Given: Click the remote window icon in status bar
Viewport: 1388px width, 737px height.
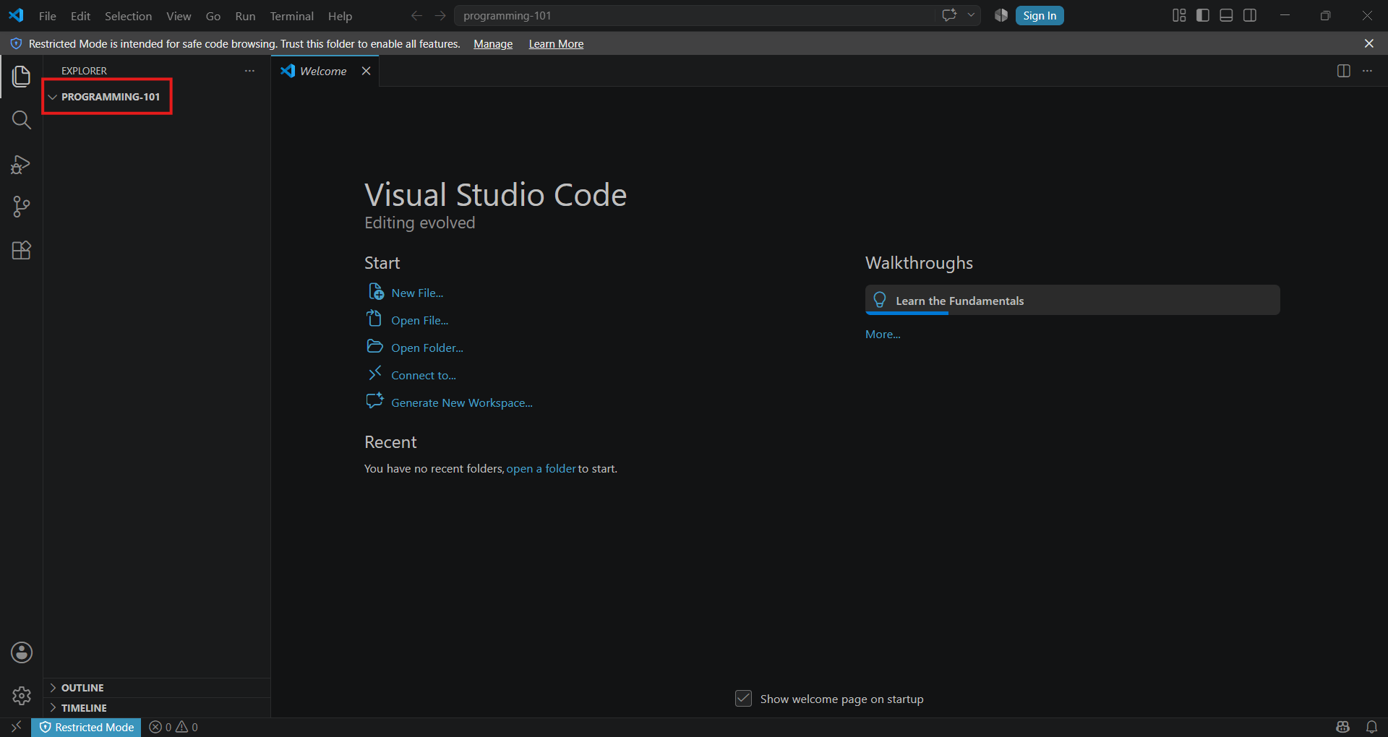Looking at the screenshot, I should tap(16, 727).
